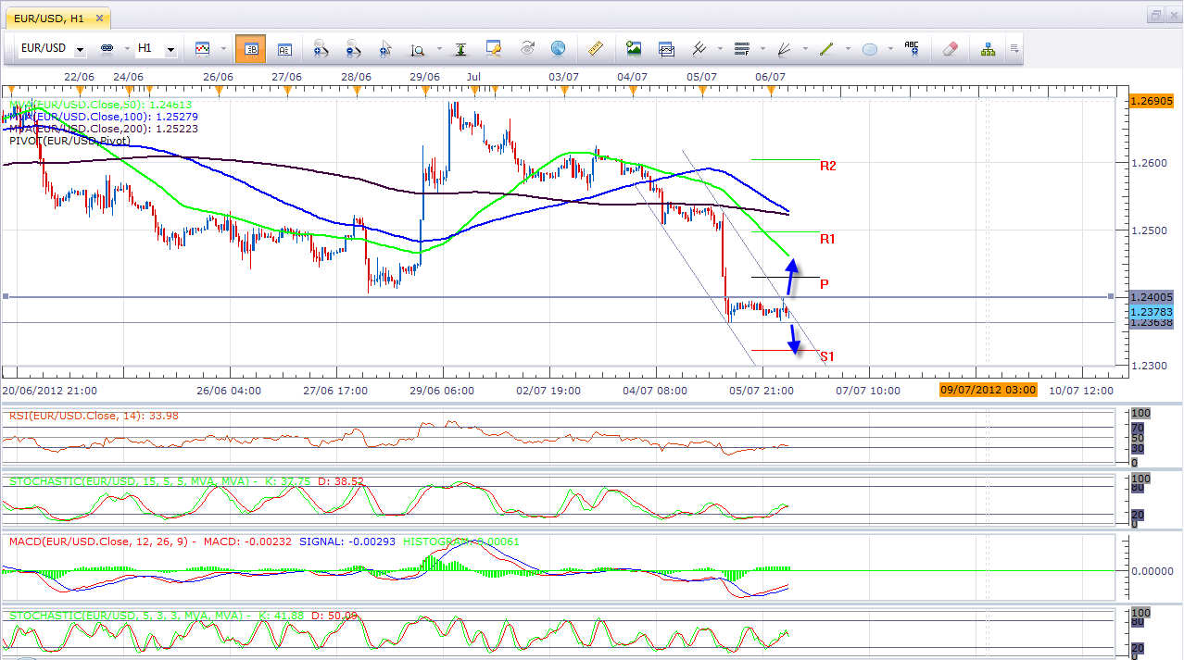Select the eraser tool

(950, 48)
